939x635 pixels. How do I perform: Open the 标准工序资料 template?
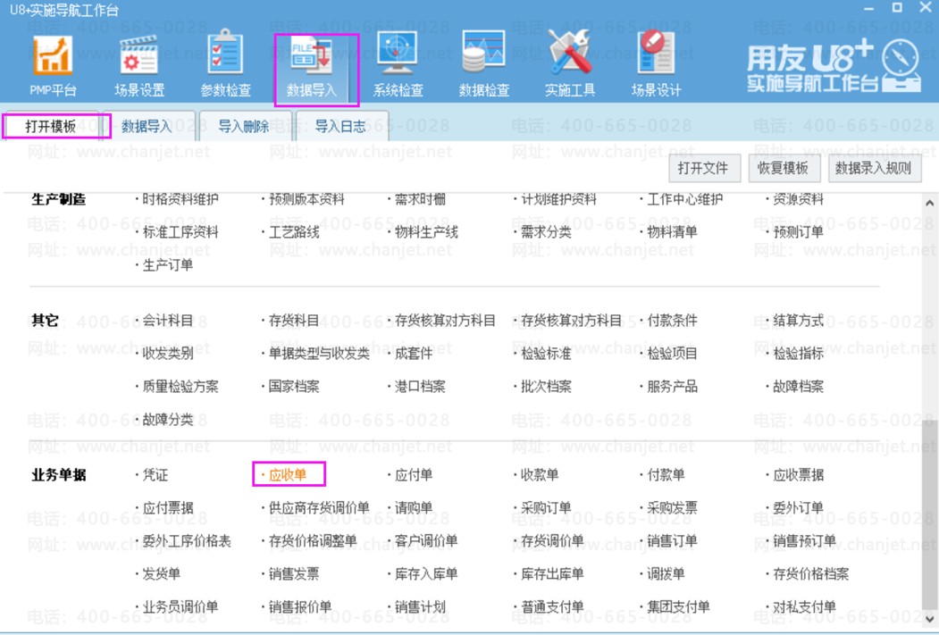point(180,232)
